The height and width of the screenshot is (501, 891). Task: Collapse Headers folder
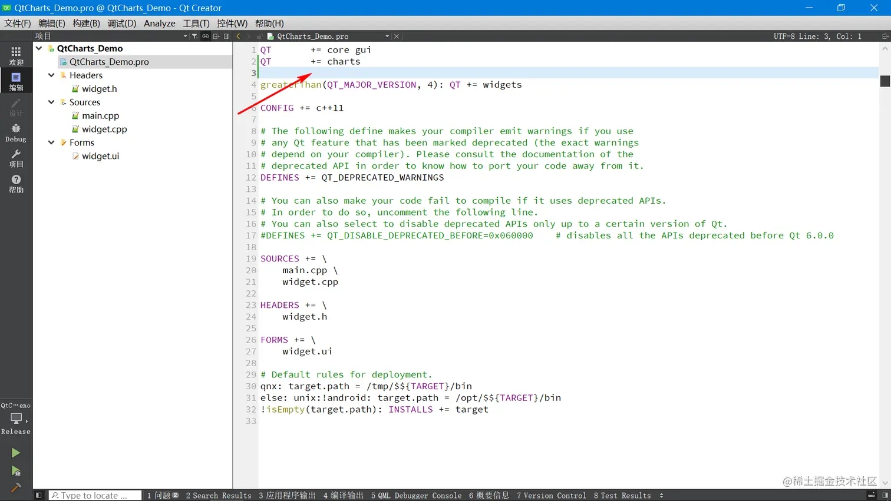click(51, 75)
